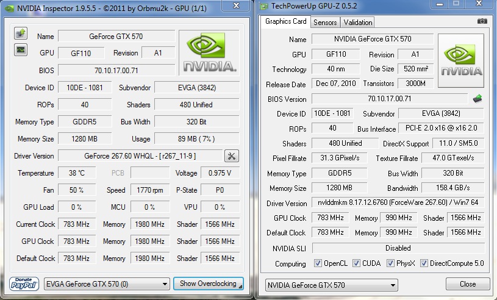Open the EVGA GeForce GTX 570 (0) dropdown

coord(107,284)
